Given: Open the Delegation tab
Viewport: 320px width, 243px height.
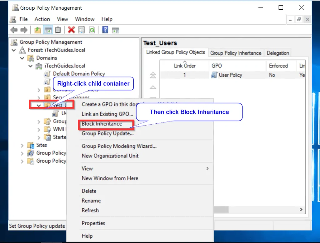Looking at the screenshot, I should [278, 53].
